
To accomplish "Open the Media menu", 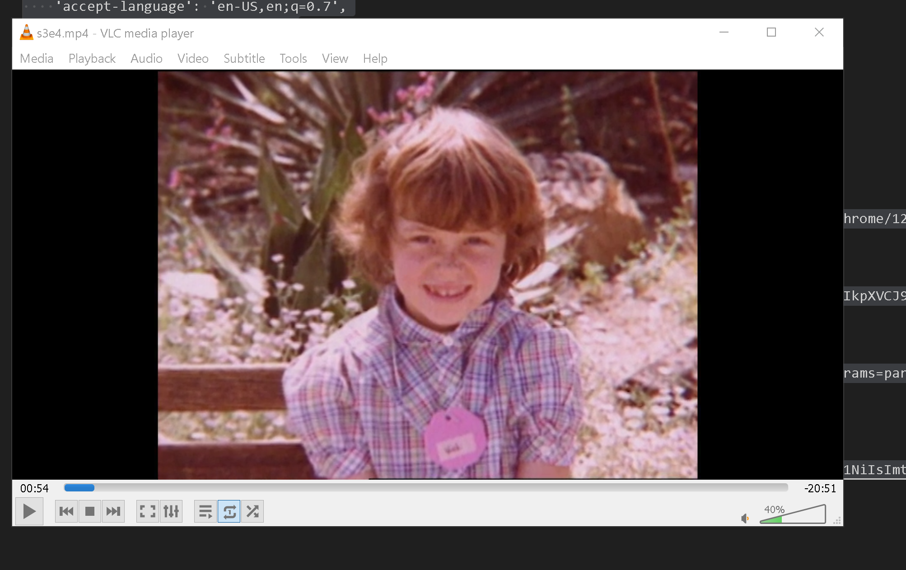I will click(37, 59).
